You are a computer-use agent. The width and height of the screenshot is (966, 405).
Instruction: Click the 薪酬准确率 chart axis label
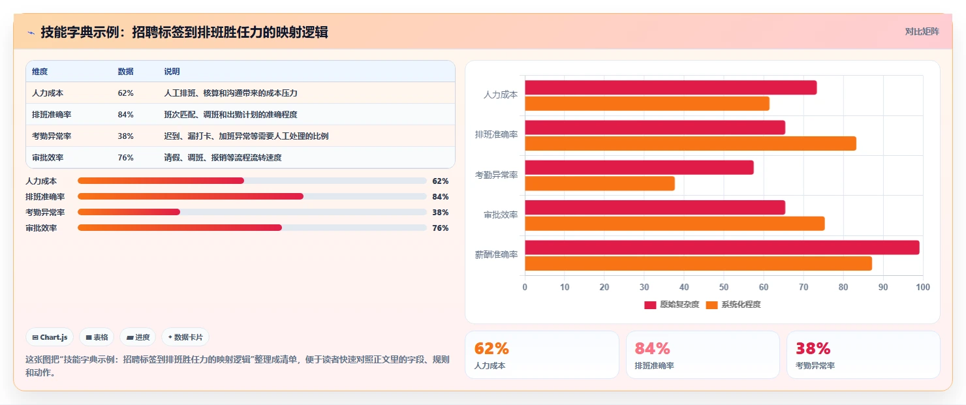[496, 255]
